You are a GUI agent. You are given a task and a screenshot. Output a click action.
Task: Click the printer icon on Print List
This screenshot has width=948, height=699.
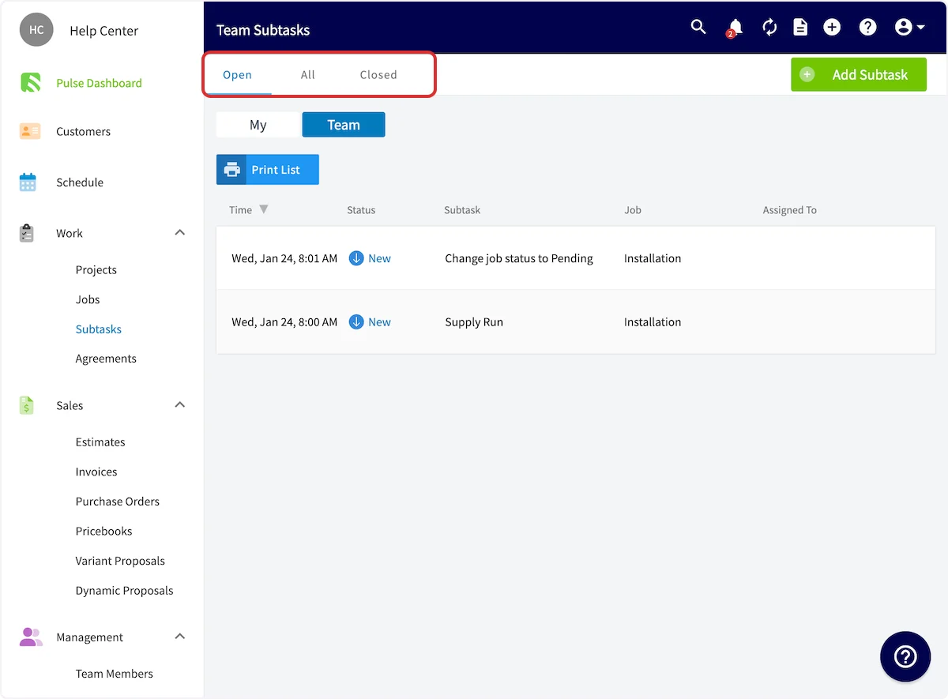pyautogui.click(x=231, y=170)
